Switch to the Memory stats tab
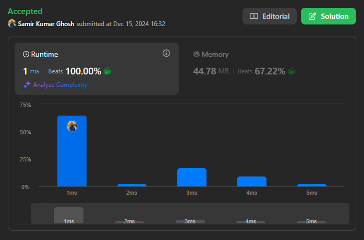Screen dimensions: 364x240 pyautogui.click(x=211, y=54)
